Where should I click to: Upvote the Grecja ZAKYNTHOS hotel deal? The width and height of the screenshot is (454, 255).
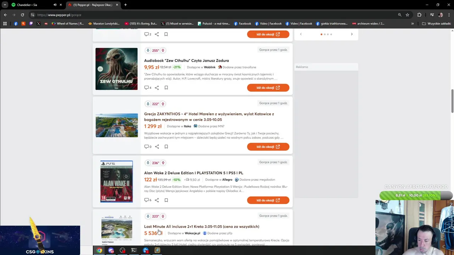tap(163, 104)
